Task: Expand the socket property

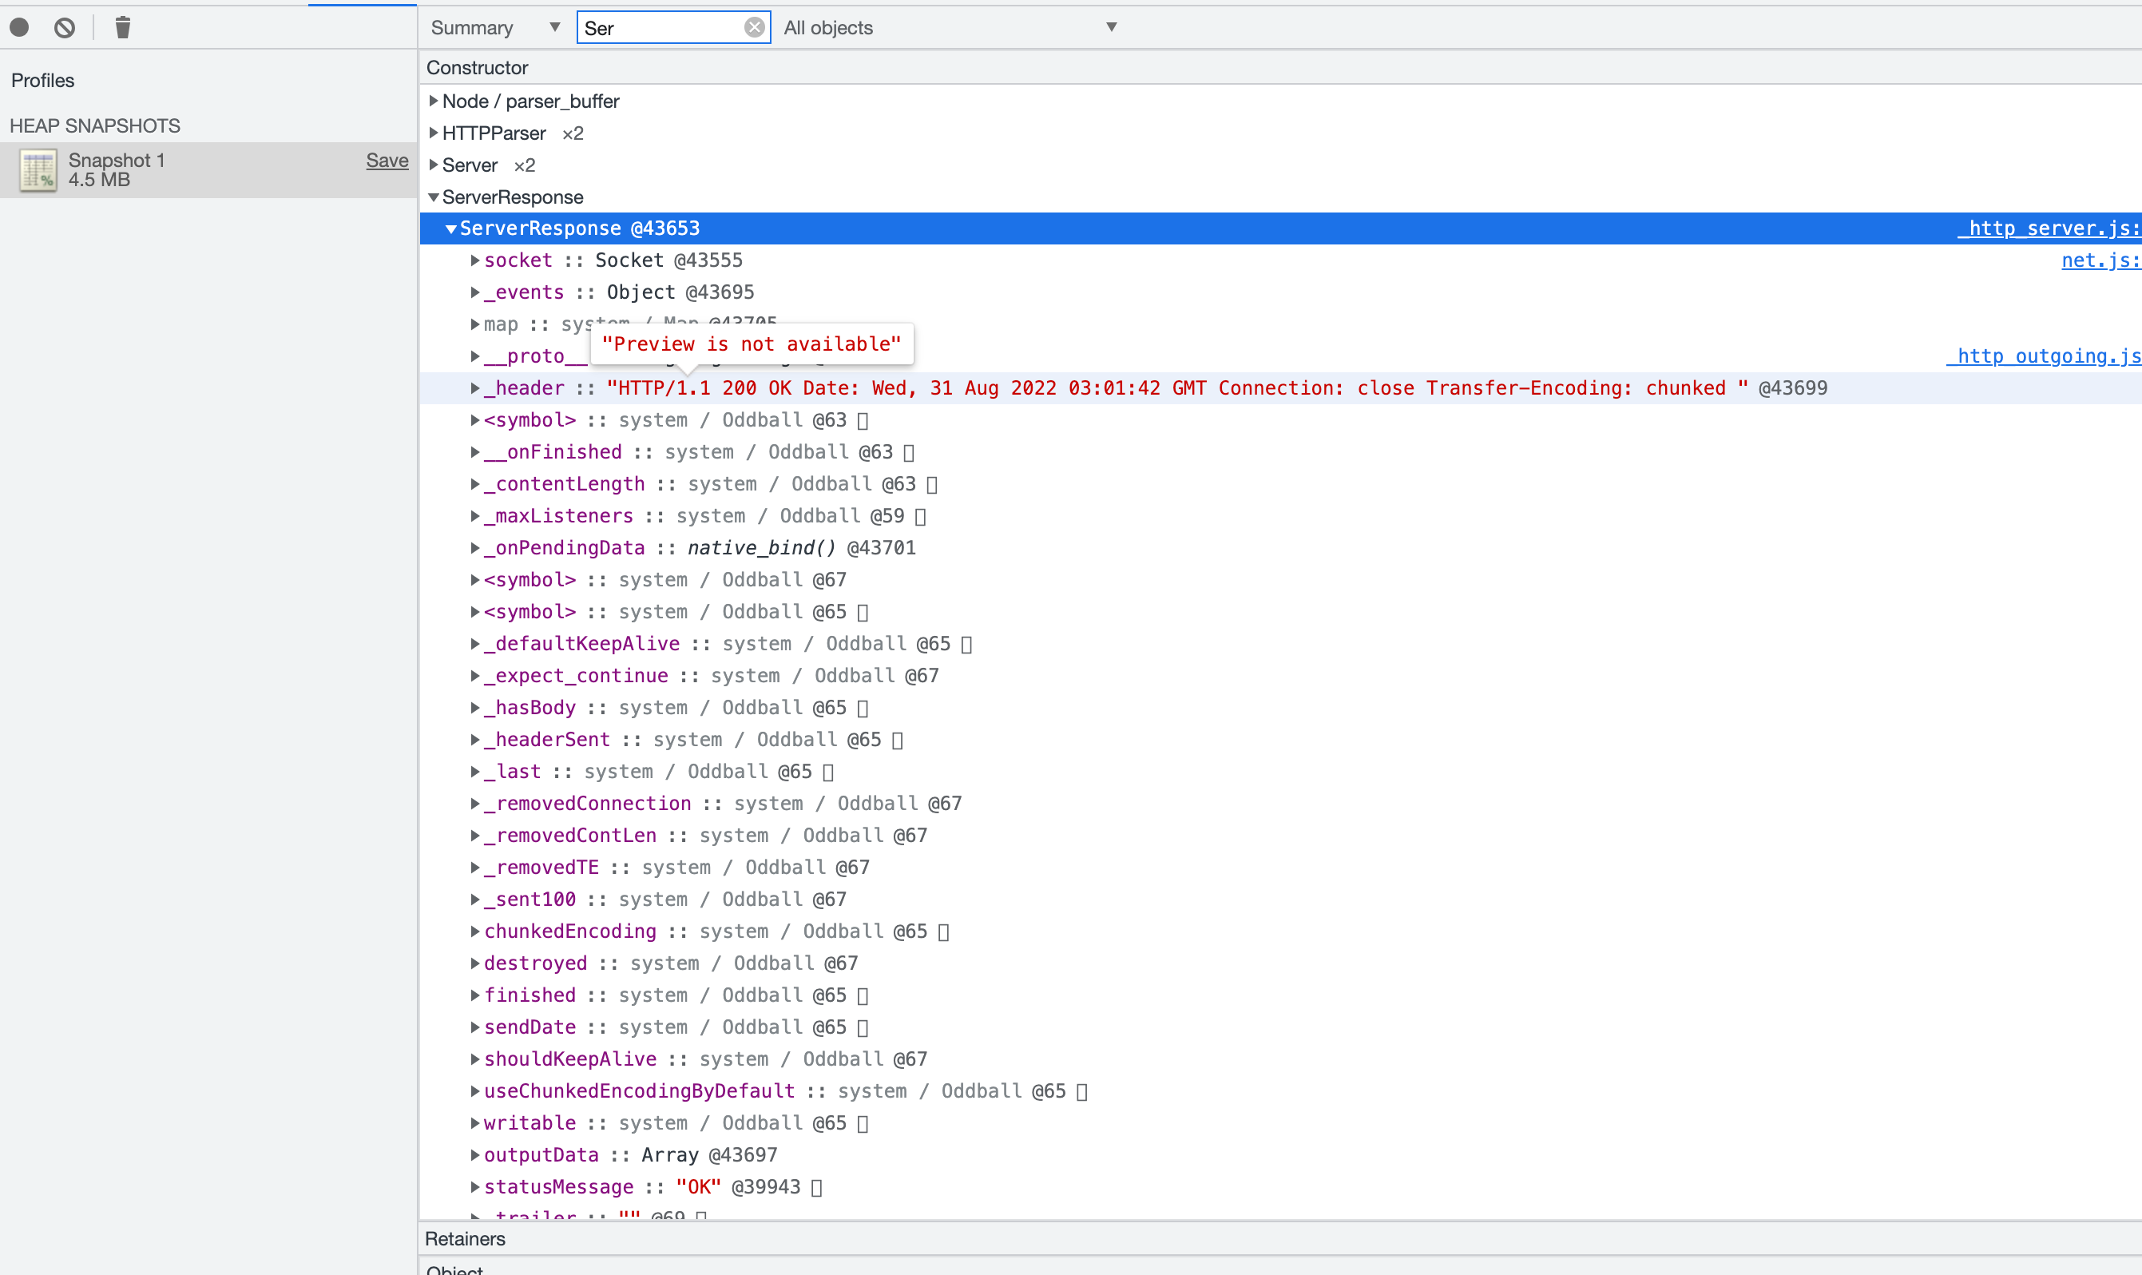Action: (x=475, y=260)
